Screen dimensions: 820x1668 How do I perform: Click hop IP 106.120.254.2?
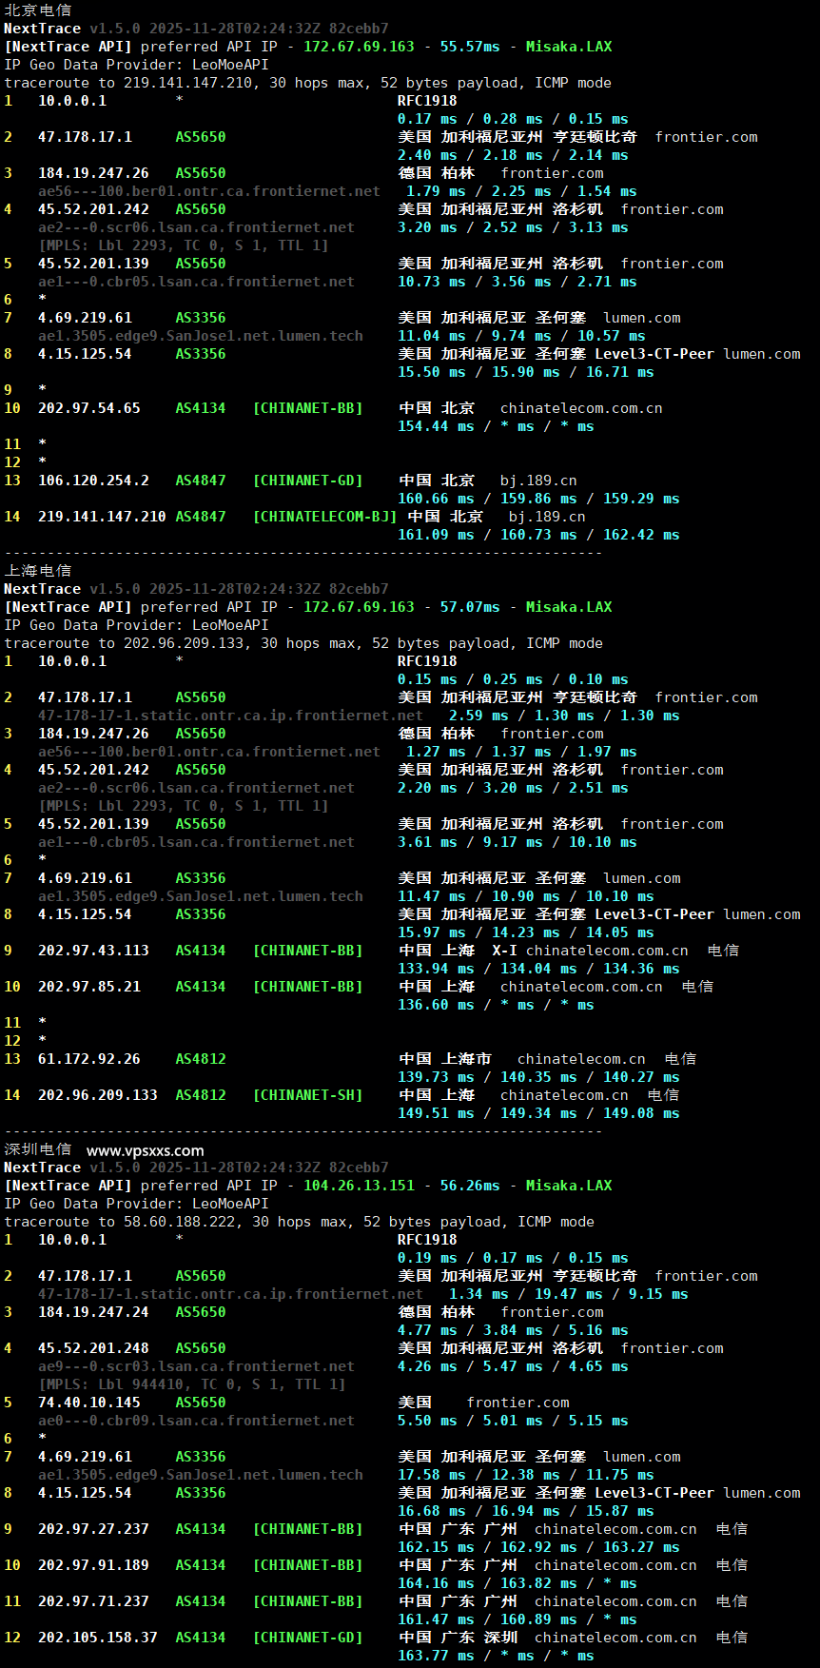(x=93, y=481)
